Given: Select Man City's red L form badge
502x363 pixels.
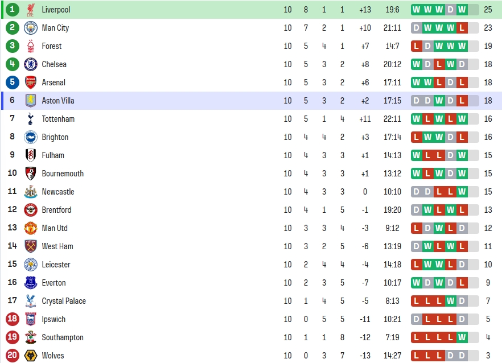Looking at the screenshot, I should pos(462,28).
